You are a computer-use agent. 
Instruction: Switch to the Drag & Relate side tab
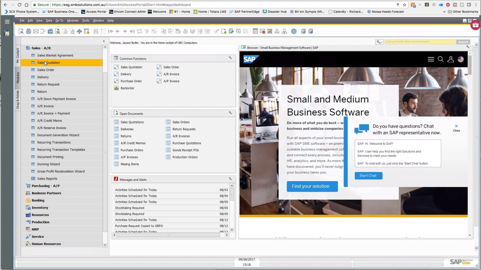click(x=18, y=99)
